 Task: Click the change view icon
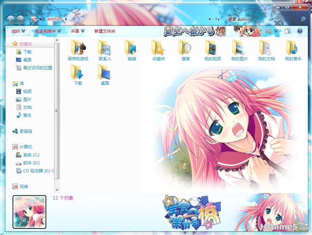pyautogui.click(x=269, y=31)
